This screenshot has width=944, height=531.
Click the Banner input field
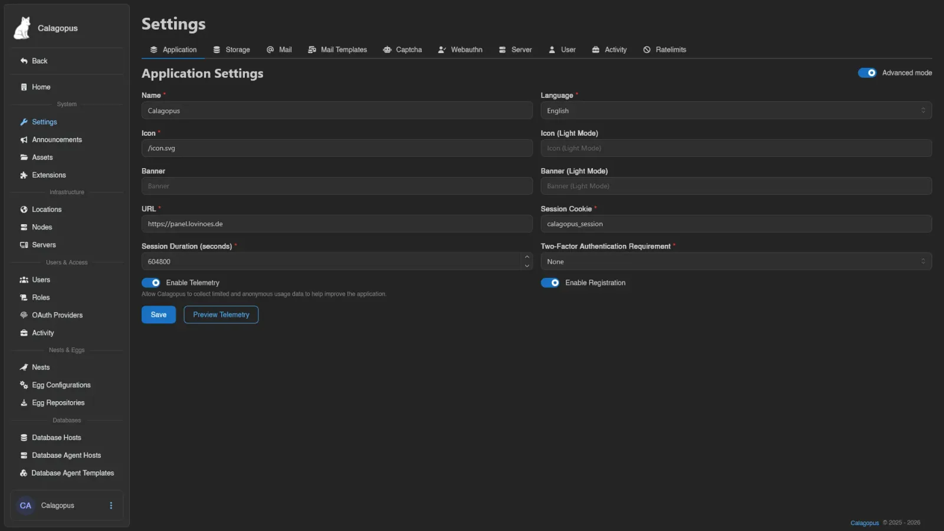coord(337,186)
